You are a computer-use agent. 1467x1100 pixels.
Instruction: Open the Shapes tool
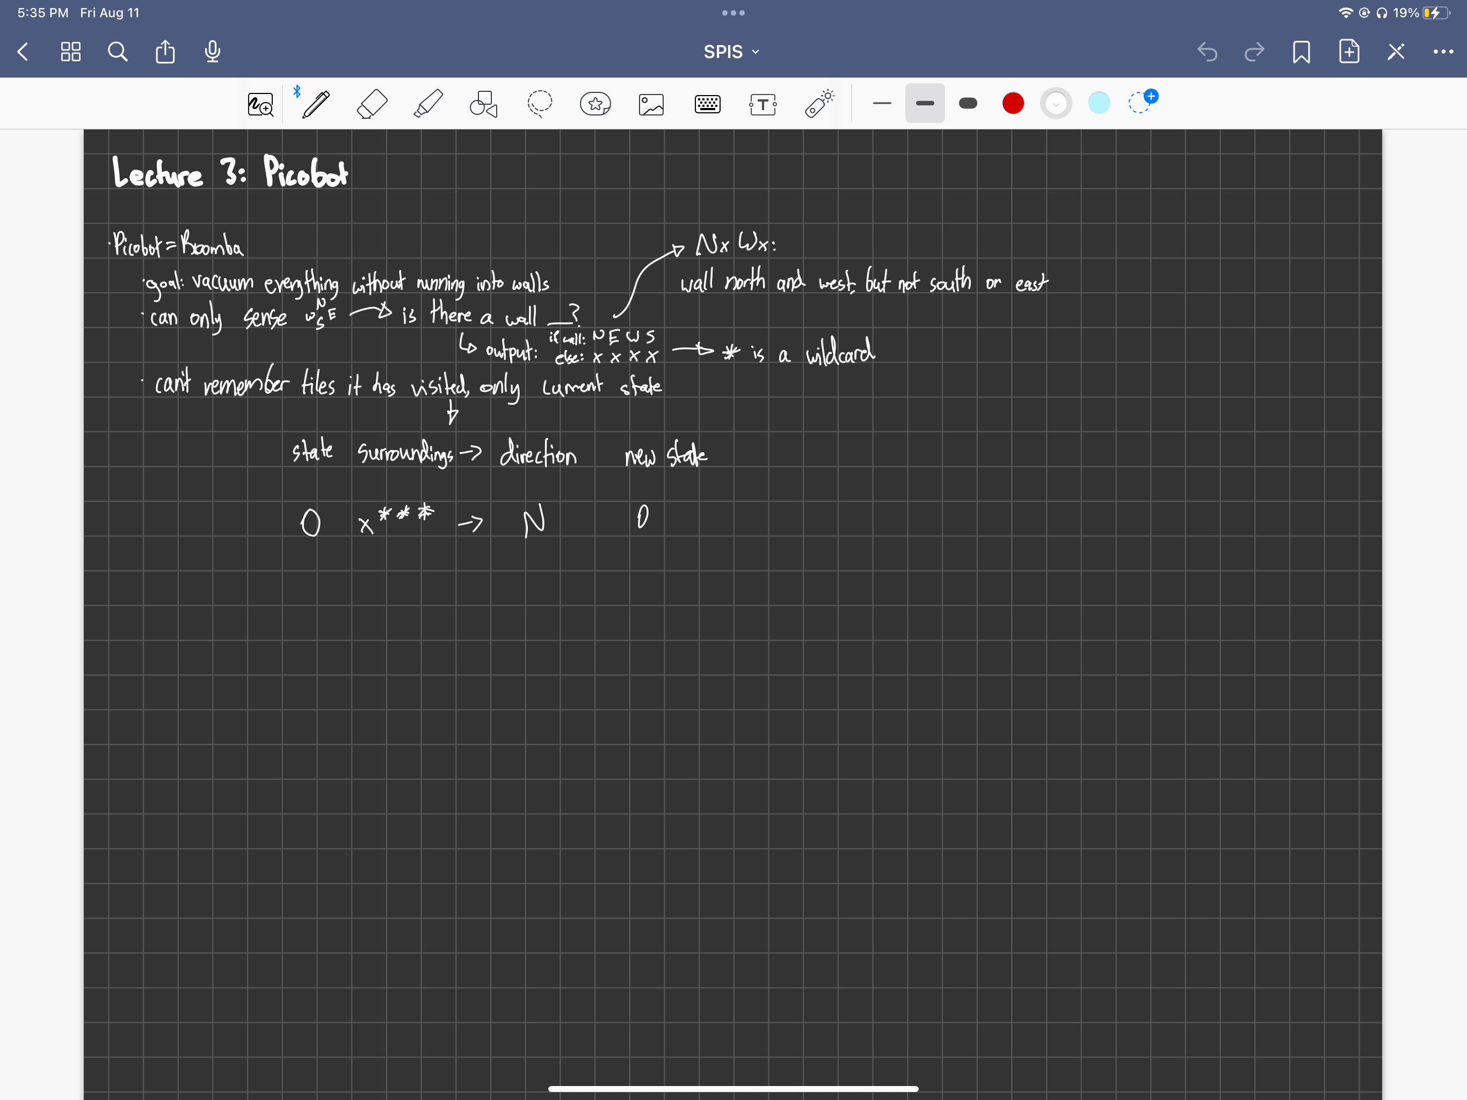pos(483,104)
